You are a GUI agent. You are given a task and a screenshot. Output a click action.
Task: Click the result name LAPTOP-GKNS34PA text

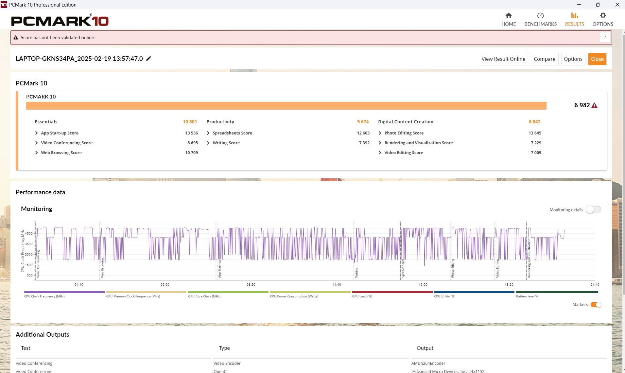pos(79,59)
